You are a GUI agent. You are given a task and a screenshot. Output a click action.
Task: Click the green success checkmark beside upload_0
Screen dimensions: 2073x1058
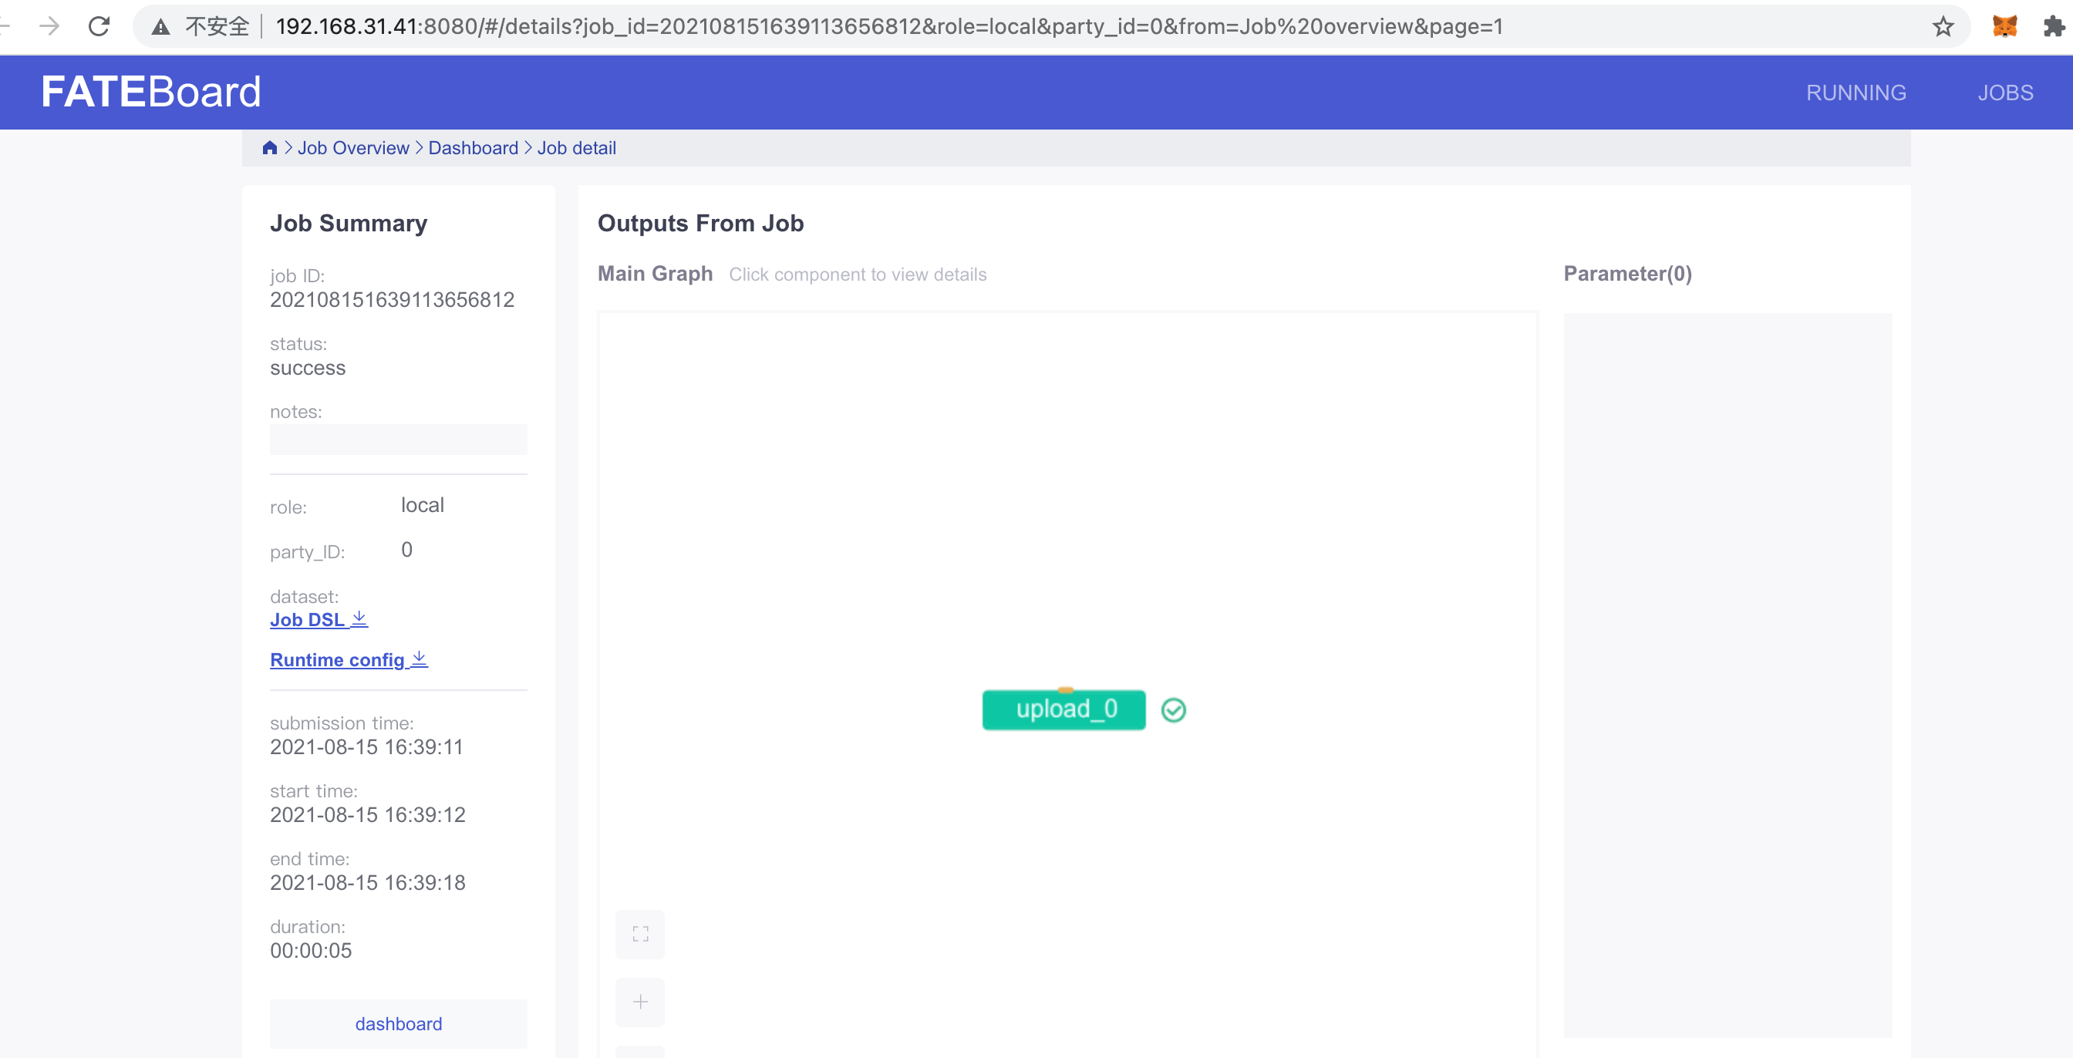[x=1173, y=709]
